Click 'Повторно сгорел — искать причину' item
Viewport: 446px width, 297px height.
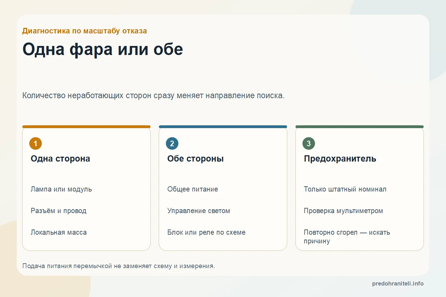(x=347, y=237)
